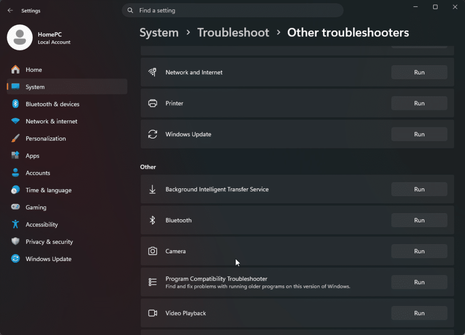
Task: Click the HomePC user avatar picture
Action: 20,38
